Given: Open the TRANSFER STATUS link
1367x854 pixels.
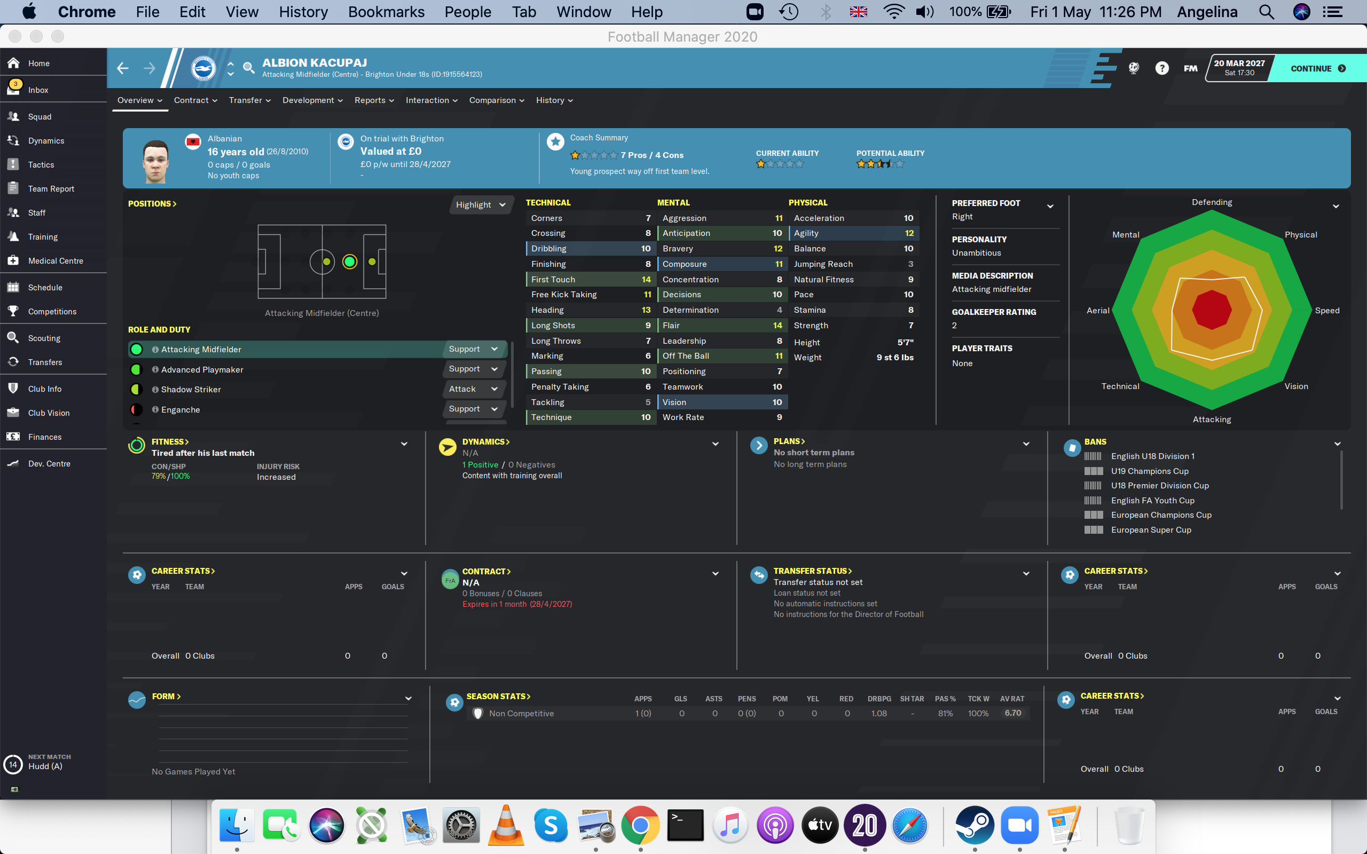Looking at the screenshot, I should coord(813,571).
